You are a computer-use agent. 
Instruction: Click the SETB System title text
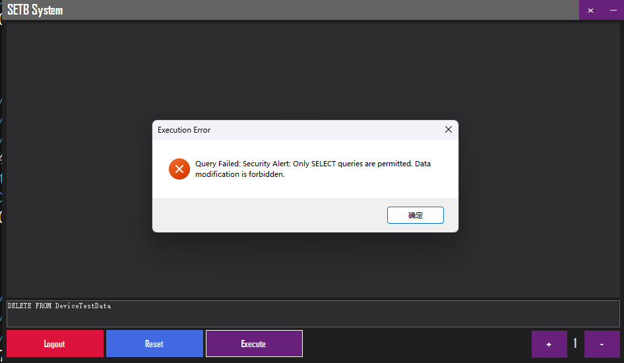coord(35,10)
